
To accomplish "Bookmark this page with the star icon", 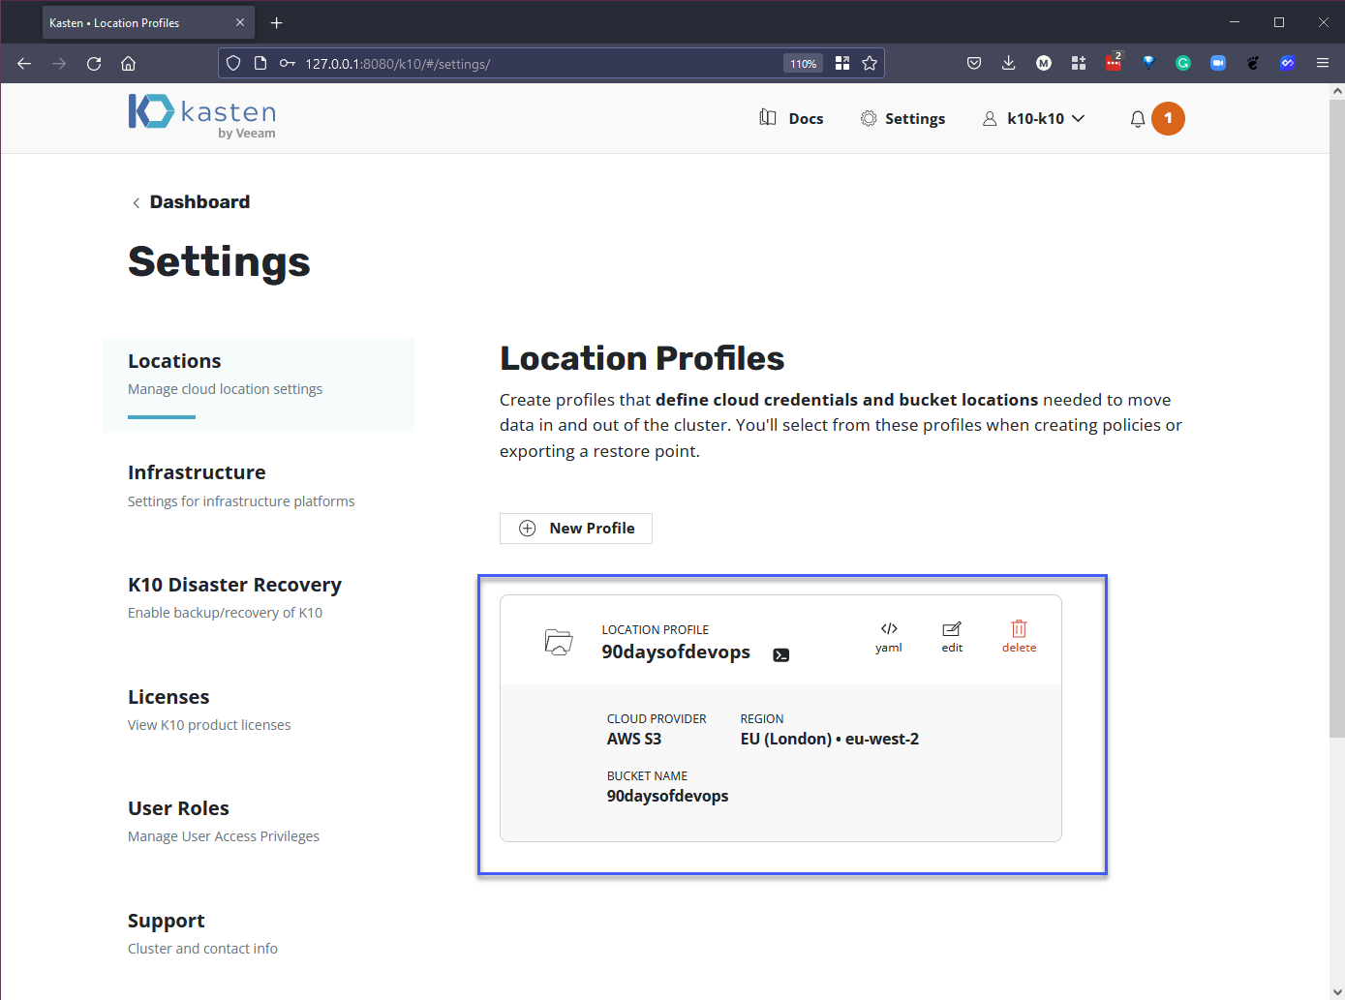I will pyautogui.click(x=870, y=64).
